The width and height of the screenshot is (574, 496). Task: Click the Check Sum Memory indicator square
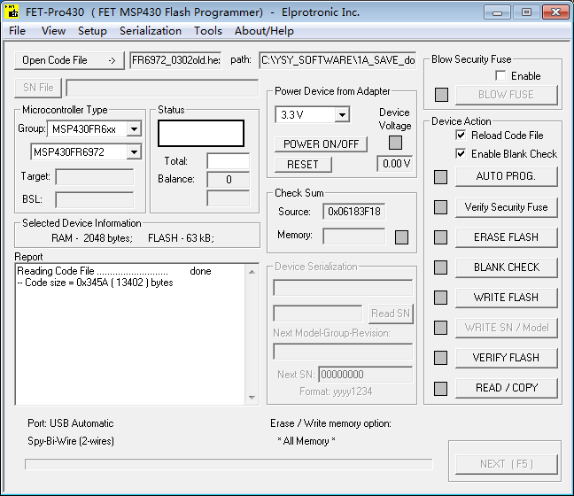[401, 237]
